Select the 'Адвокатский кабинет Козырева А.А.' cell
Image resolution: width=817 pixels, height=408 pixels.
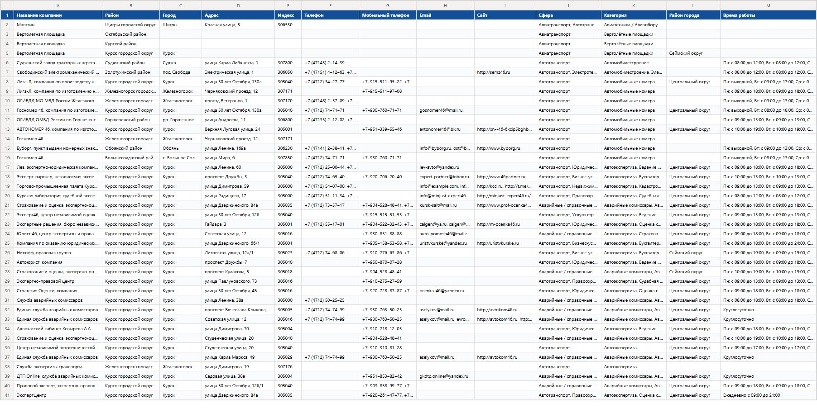[x=58, y=329]
